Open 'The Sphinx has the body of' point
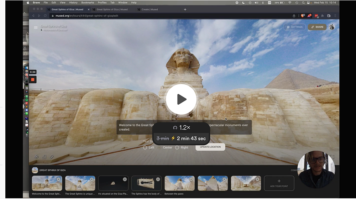 pos(146,183)
